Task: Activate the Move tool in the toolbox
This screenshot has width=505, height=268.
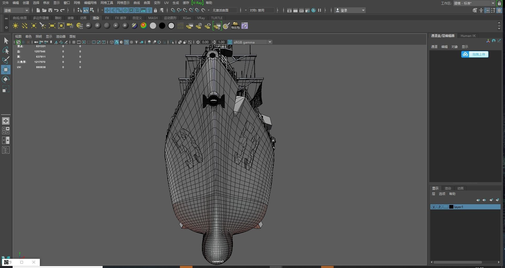Action: pyautogui.click(x=6, y=70)
